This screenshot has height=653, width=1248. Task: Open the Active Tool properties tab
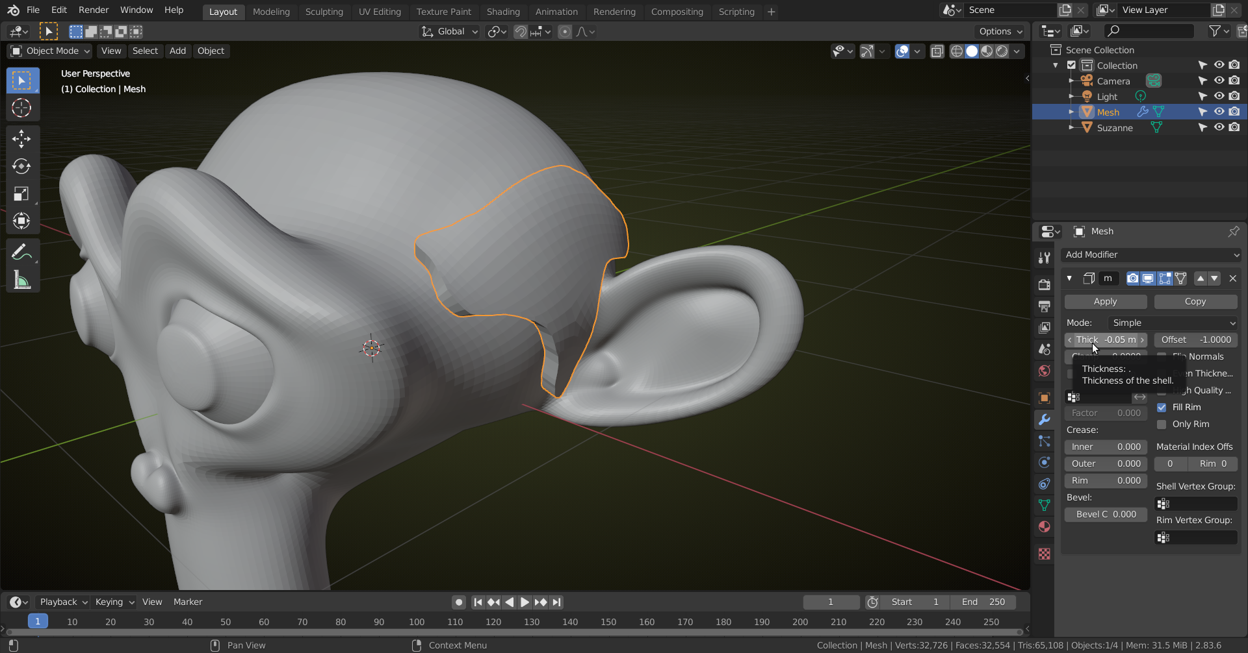tap(1045, 258)
